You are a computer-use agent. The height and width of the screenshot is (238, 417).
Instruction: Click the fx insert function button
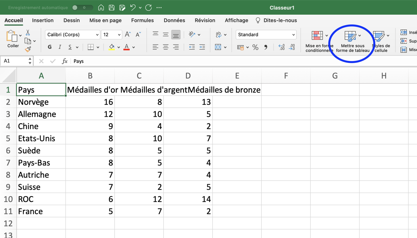(65, 61)
